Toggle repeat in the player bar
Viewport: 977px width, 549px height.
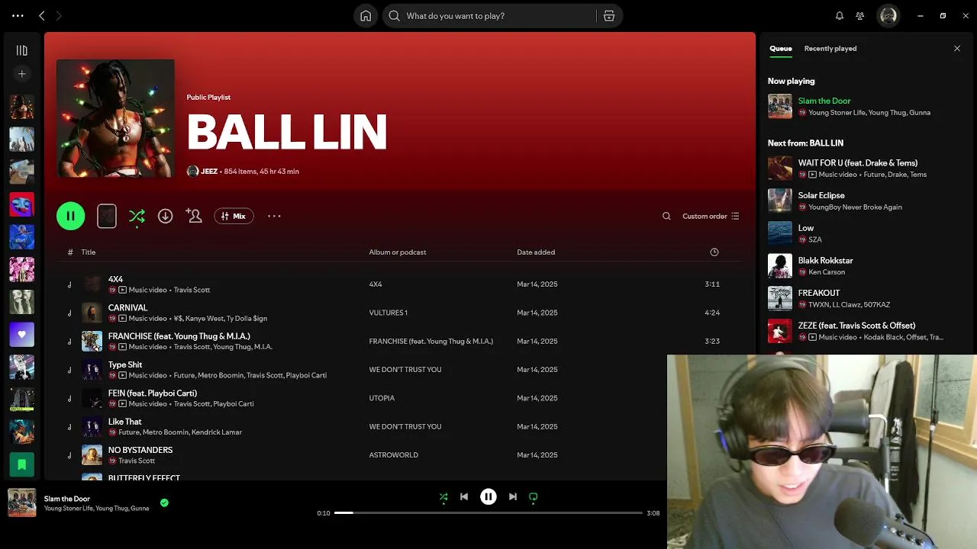(x=534, y=497)
